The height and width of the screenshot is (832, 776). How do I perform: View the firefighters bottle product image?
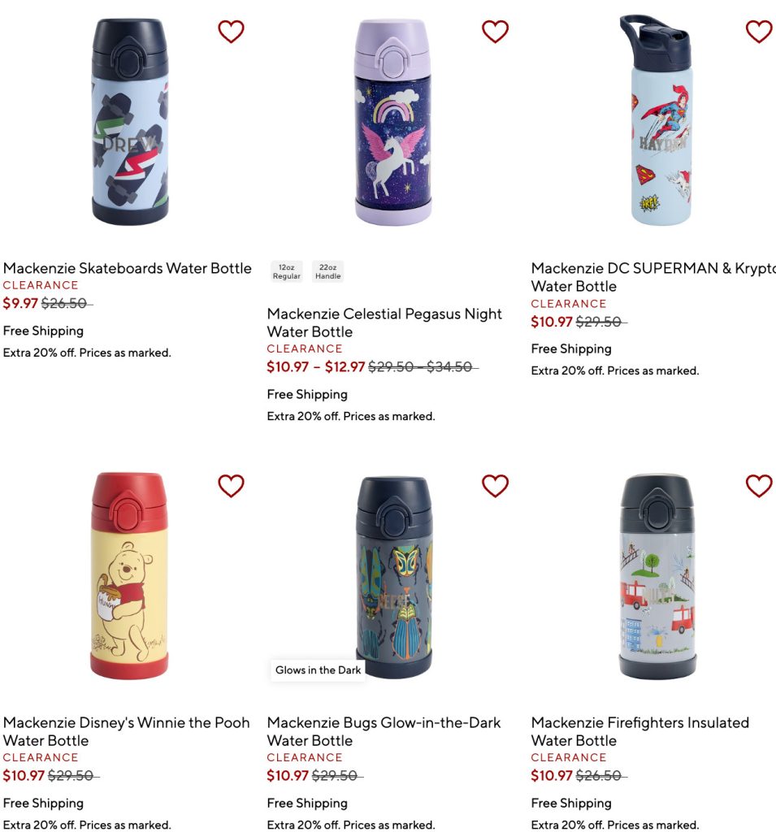657,576
